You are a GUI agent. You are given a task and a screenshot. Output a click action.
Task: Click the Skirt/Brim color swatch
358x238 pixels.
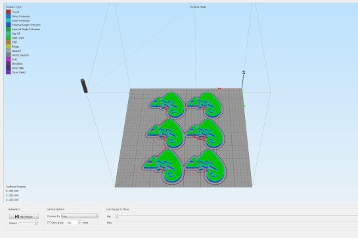(9, 64)
